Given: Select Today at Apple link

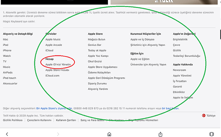Looking at the screenshot, I should (x=97, y=50).
